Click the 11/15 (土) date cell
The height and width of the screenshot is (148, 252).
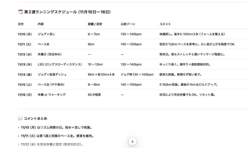coord(25,84)
